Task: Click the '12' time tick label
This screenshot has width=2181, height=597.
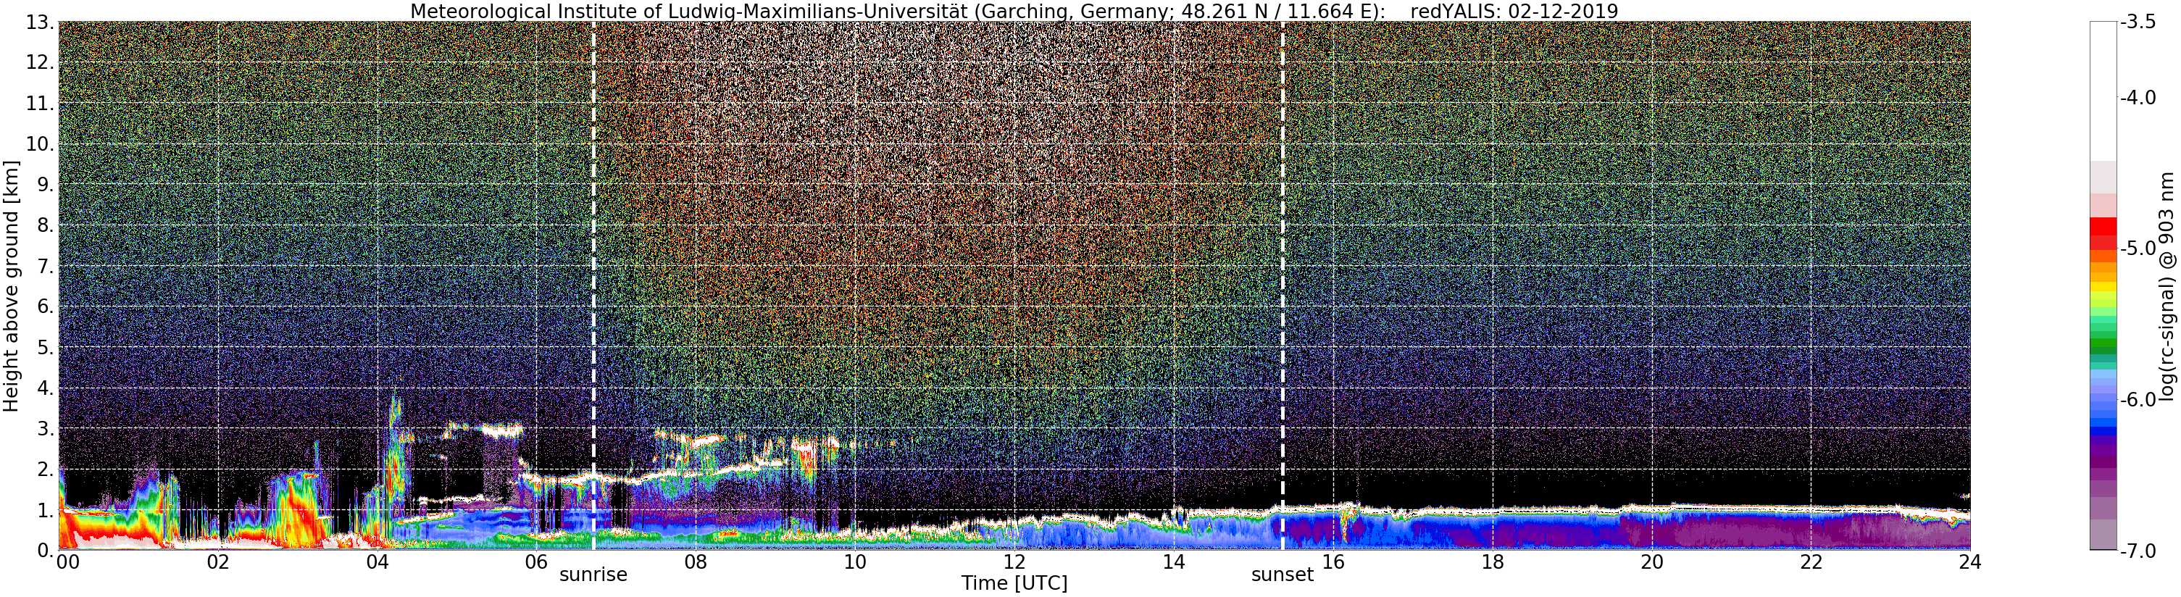Action: [1014, 561]
